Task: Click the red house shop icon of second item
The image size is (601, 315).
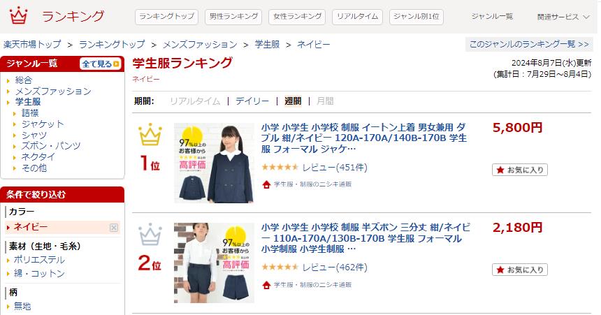Action: pyautogui.click(x=266, y=285)
